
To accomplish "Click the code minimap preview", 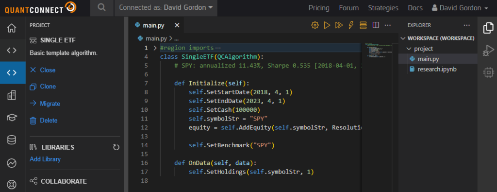I will (376, 50).
